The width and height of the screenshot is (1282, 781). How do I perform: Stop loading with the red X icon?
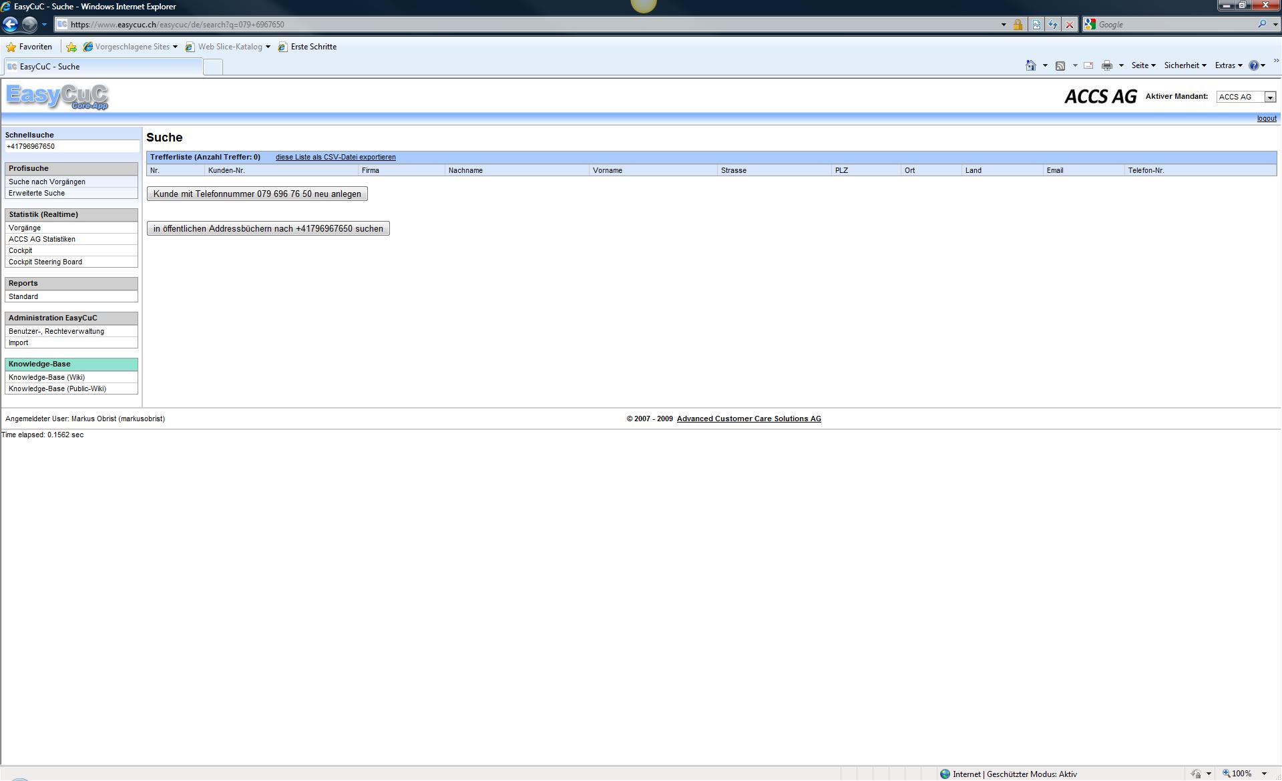pyautogui.click(x=1070, y=25)
